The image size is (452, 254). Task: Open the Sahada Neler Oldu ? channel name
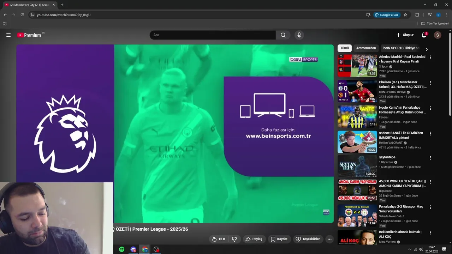392,216
